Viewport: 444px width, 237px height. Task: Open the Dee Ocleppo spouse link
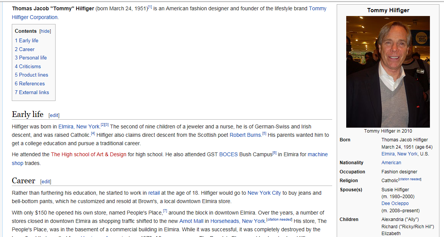(x=395, y=203)
